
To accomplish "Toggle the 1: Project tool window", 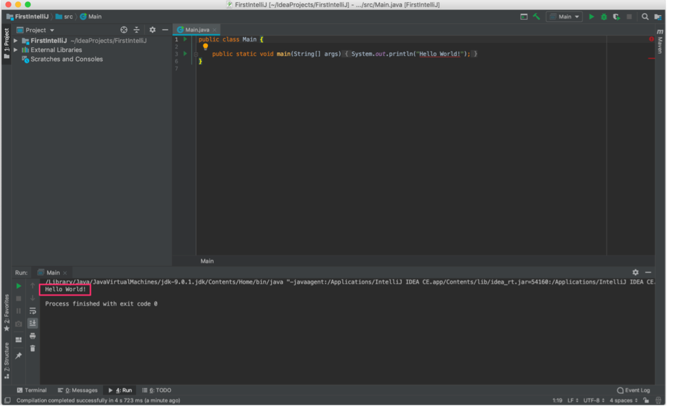I will 7,44.
